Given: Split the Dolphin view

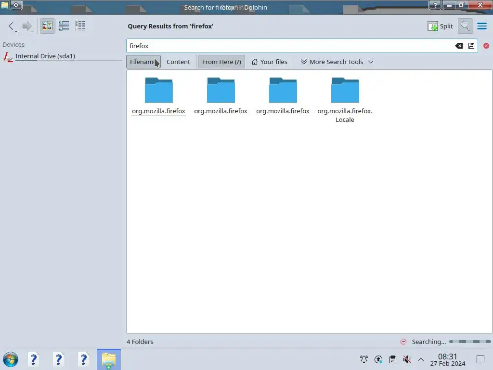Looking at the screenshot, I should pos(440,26).
